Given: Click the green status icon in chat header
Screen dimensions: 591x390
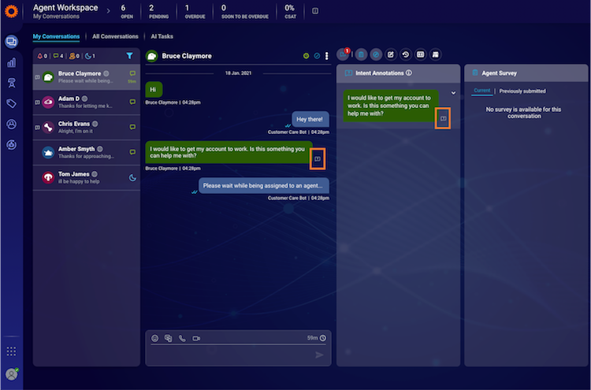Looking at the screenshot, I should click(x=306, y=56).
